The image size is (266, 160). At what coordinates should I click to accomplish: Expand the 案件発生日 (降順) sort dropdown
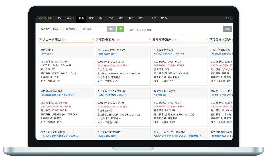point(51,29)
